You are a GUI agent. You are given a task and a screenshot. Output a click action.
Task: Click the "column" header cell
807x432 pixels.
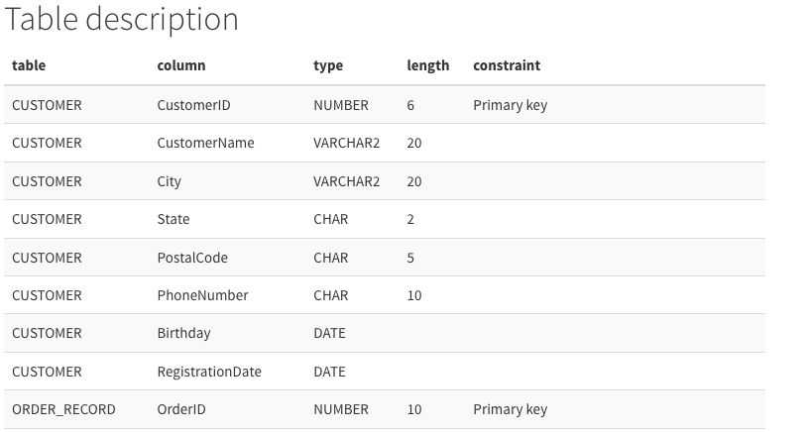[181, 65]
